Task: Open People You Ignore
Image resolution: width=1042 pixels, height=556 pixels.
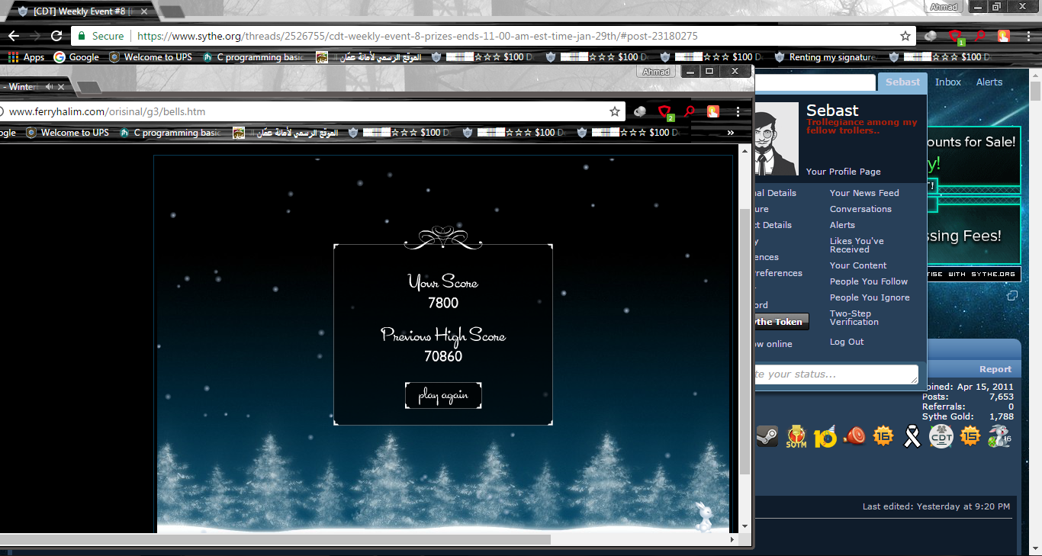Action: (x=870, y=297)
